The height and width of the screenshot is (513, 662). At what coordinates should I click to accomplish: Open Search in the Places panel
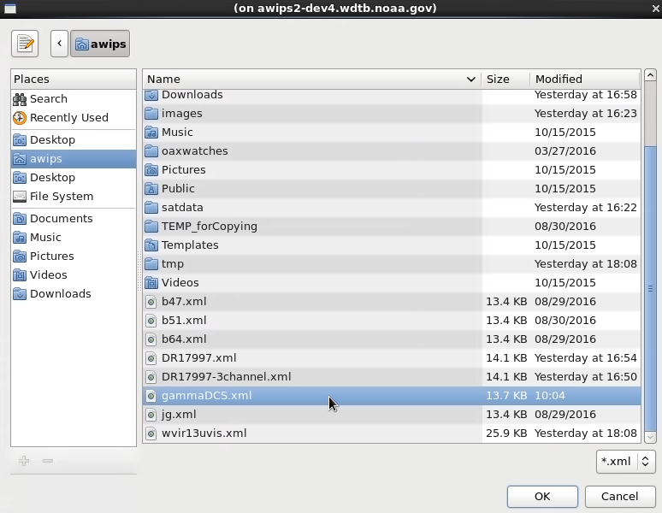pyautogui.click(x=74, y=98)
